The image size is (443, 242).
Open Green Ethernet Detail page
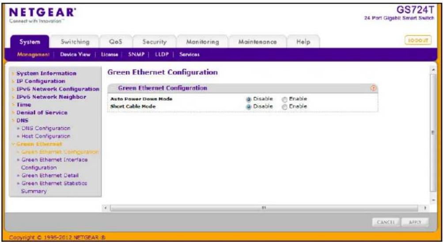coord(50,175)
